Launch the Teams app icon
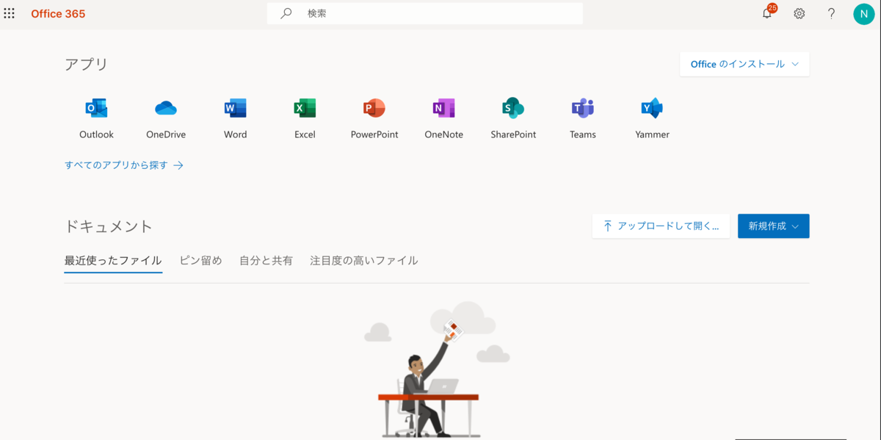 coord(582,108)
